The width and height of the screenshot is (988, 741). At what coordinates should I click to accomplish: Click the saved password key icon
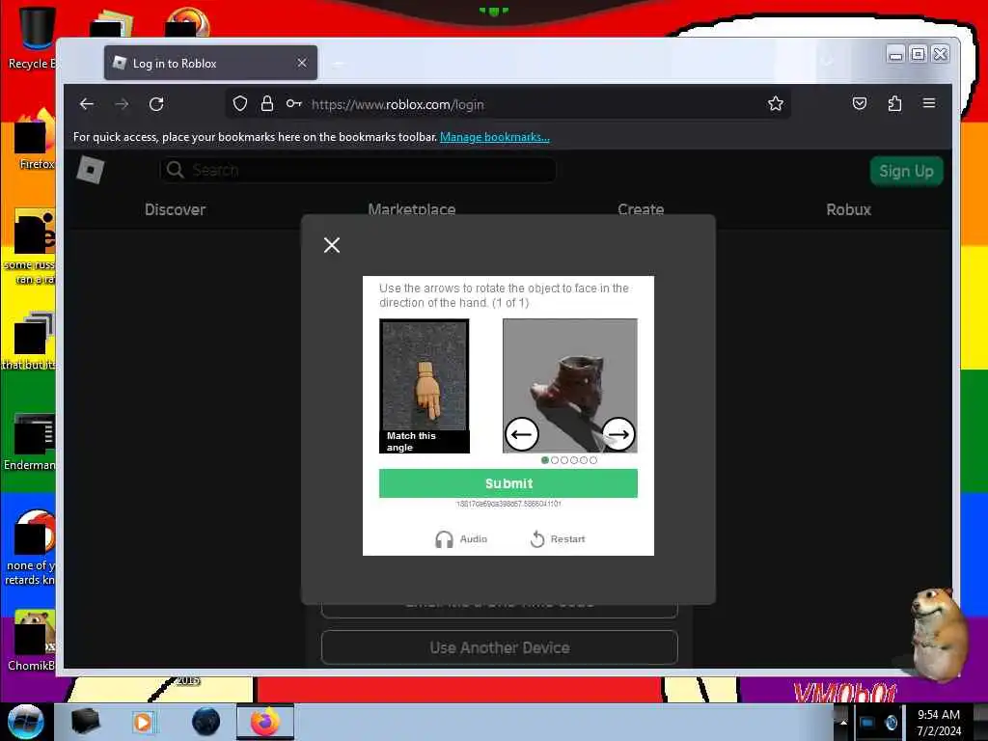click(x=293, y=104)
